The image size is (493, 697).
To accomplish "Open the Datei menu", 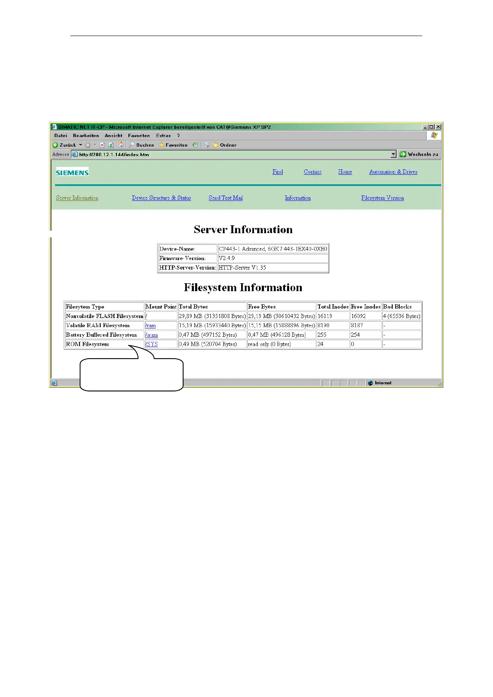I will point(60,135).
